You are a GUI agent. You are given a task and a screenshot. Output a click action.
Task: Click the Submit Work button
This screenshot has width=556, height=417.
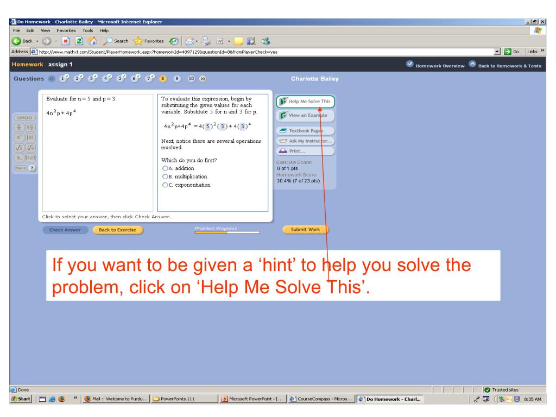[x=305, y=230]
